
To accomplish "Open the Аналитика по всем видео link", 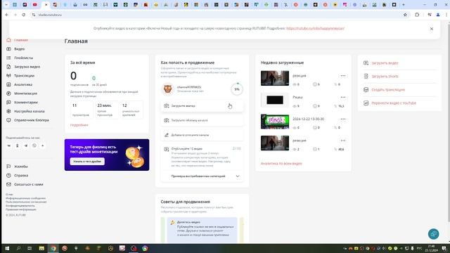I will pyautogui.click(x=281, y=164).
